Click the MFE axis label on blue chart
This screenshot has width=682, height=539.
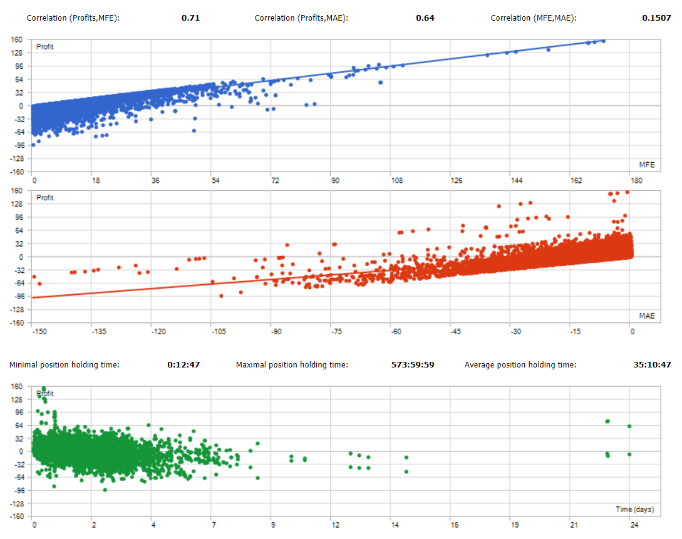[x=647, y=164]
